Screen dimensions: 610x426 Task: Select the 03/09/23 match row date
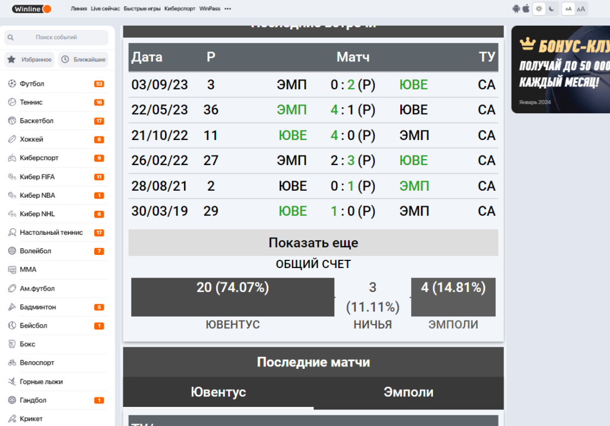[x=160, y=85]
